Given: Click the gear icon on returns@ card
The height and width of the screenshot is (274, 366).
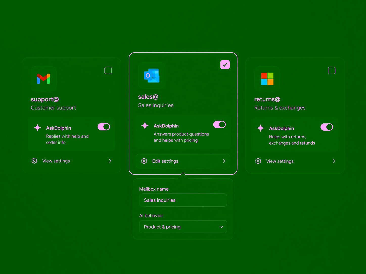Looking at the screenshot, I should 258,161.
